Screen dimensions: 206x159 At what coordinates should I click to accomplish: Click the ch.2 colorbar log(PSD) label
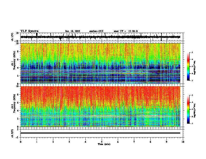195,110
